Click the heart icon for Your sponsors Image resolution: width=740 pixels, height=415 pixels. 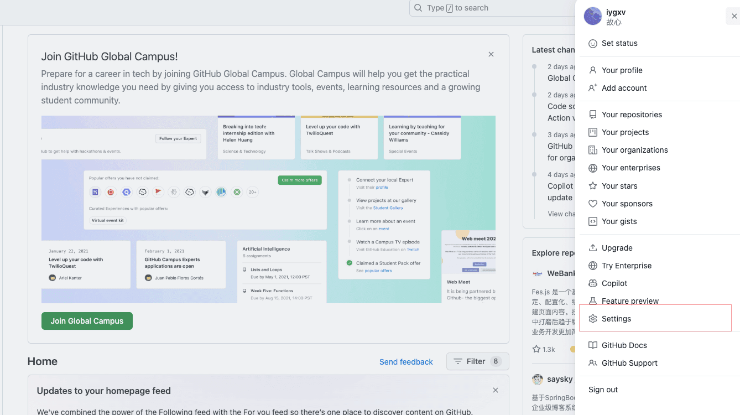[593, 204]
